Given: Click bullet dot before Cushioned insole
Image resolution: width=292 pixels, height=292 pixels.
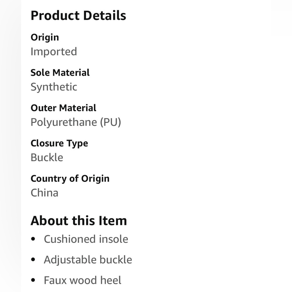Looking at the screenshot, I should [33, 239].
